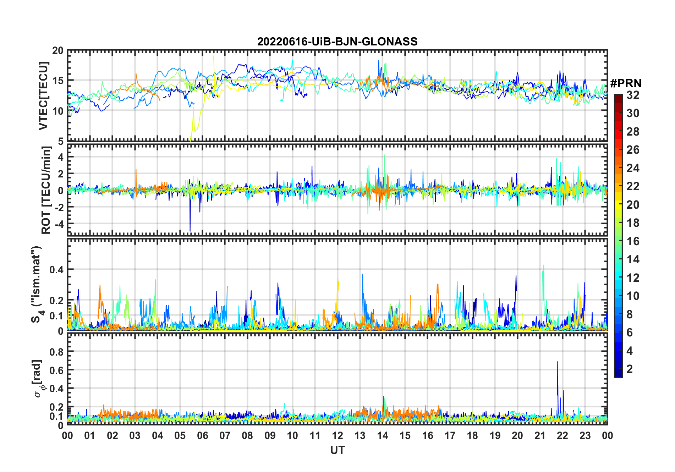Select the 06 hour tick on x-axis
This screenshot has height=472, width=675.
(x=203, y=435)
